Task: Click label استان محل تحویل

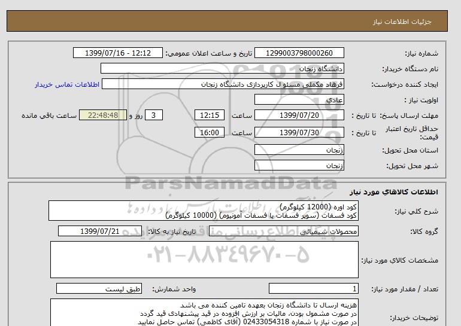Action: pyautogui.click(x=410, y=150)
